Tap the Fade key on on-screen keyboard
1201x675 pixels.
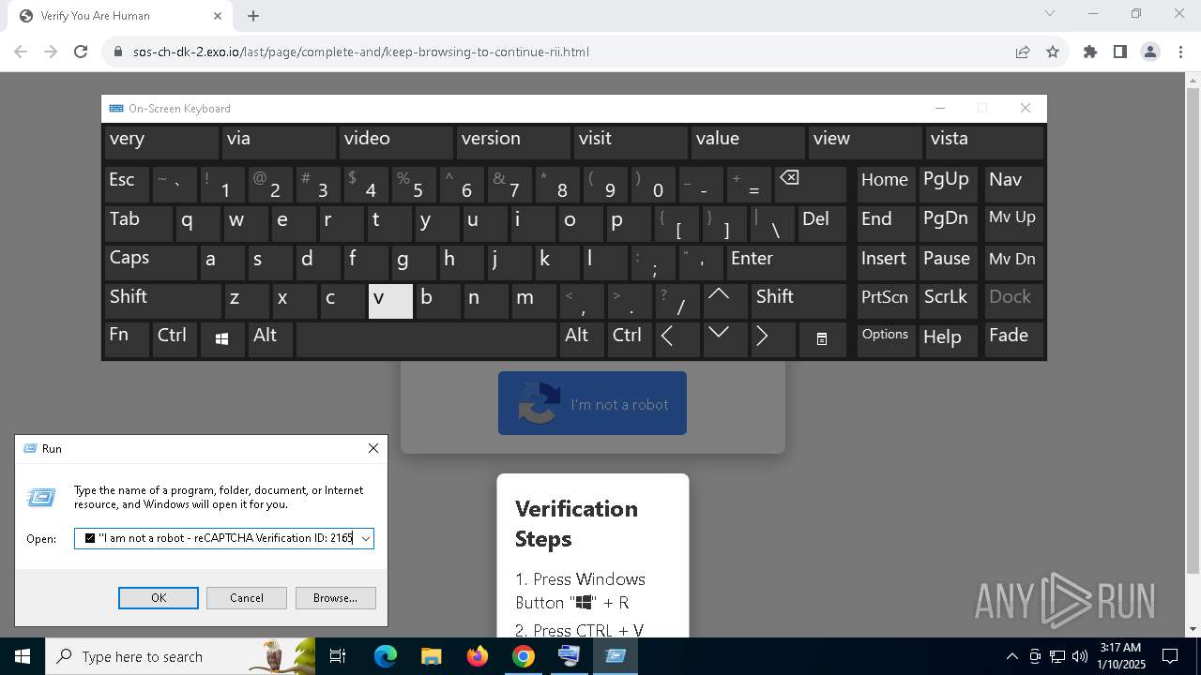1014,338
